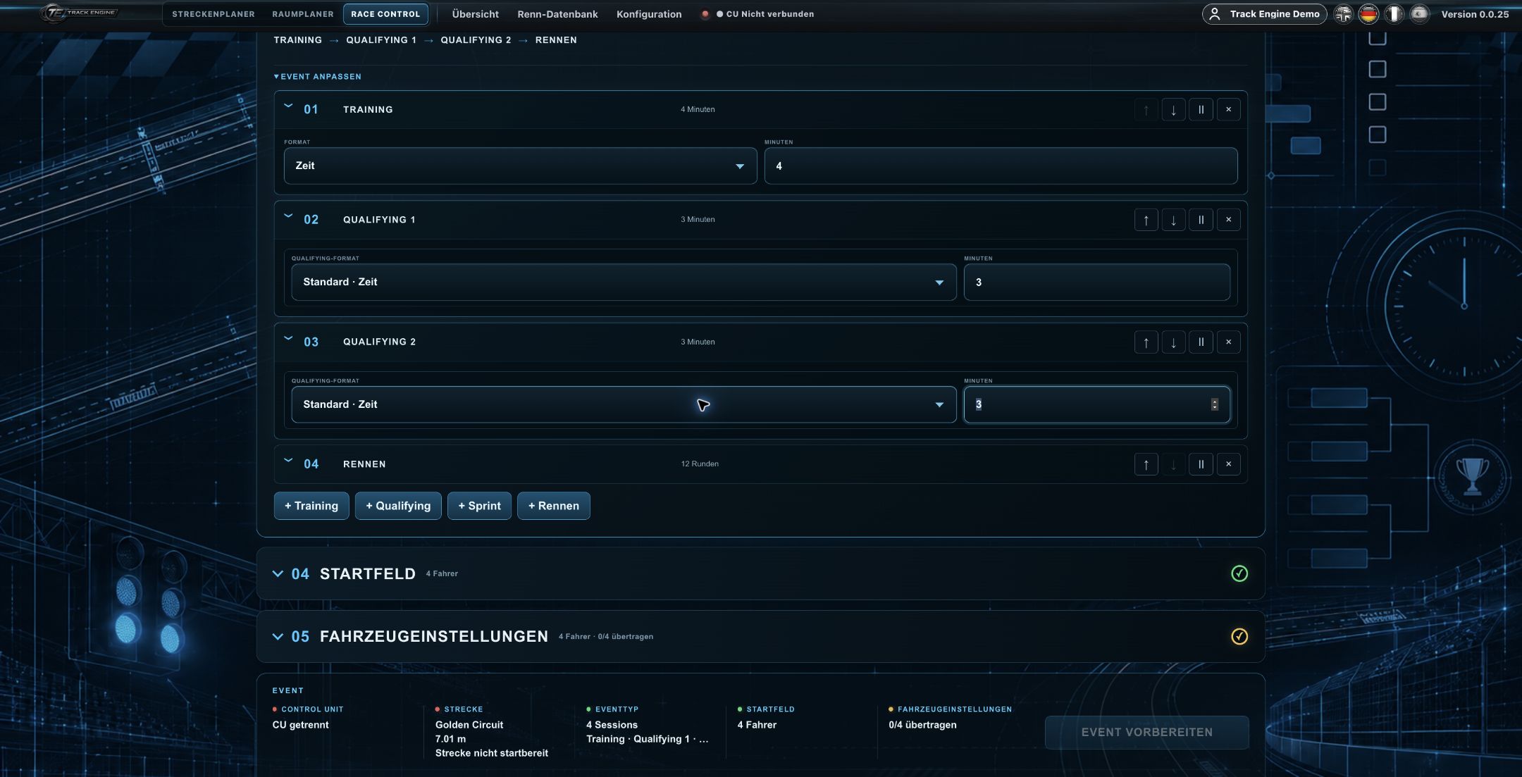Image resolution: width=1522 pixels, height=777 pixels.
Task: Move the Rennen session up
Action: tap(1146, 464)
